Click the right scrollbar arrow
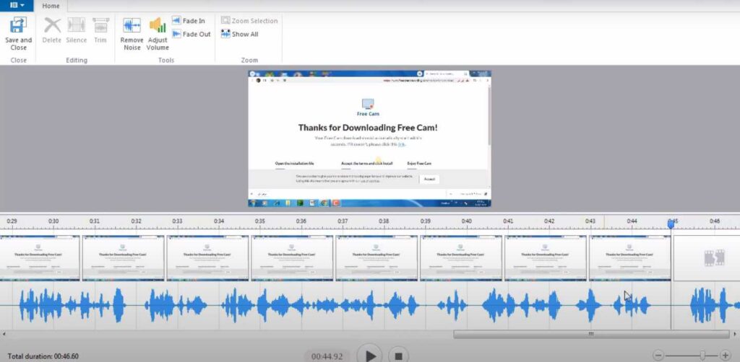This screenshot has height=362, width=740. [x=735, y=334]
